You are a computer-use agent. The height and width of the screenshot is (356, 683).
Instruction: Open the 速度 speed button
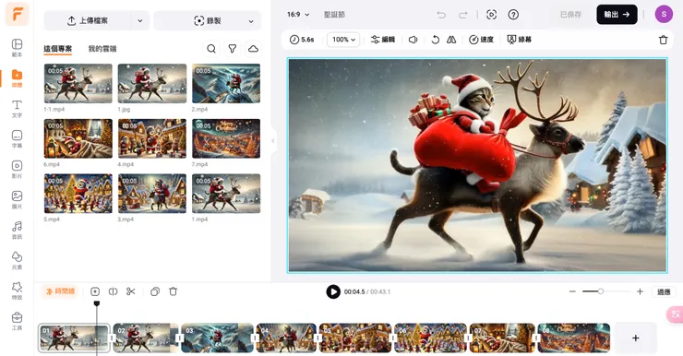(x=481, y=40)
